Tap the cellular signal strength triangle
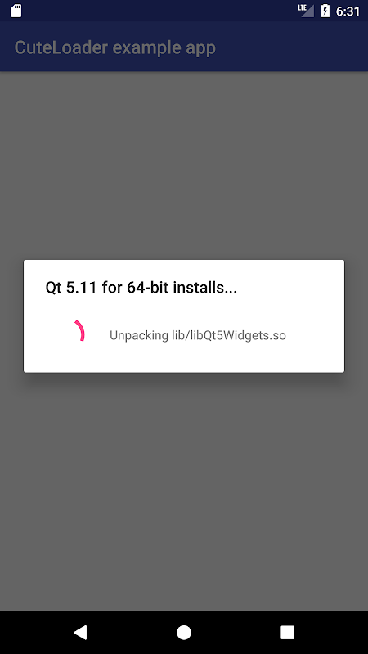This screenshot has height=654, width=368. pos(308,11)
